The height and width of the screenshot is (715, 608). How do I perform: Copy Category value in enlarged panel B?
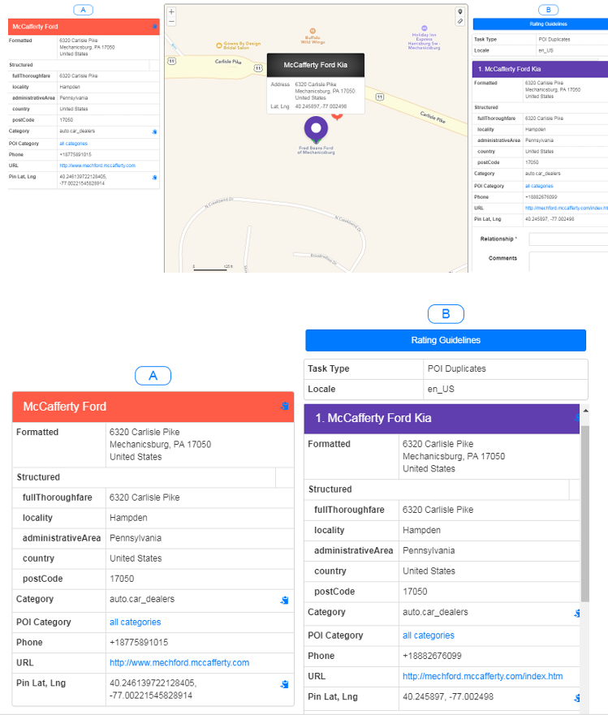click(x=577, y=614)
